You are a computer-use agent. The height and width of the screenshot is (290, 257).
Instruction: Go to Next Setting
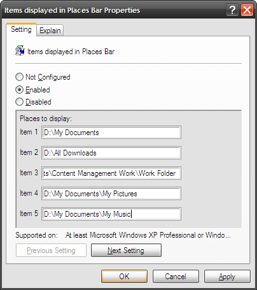coord(126,250)
